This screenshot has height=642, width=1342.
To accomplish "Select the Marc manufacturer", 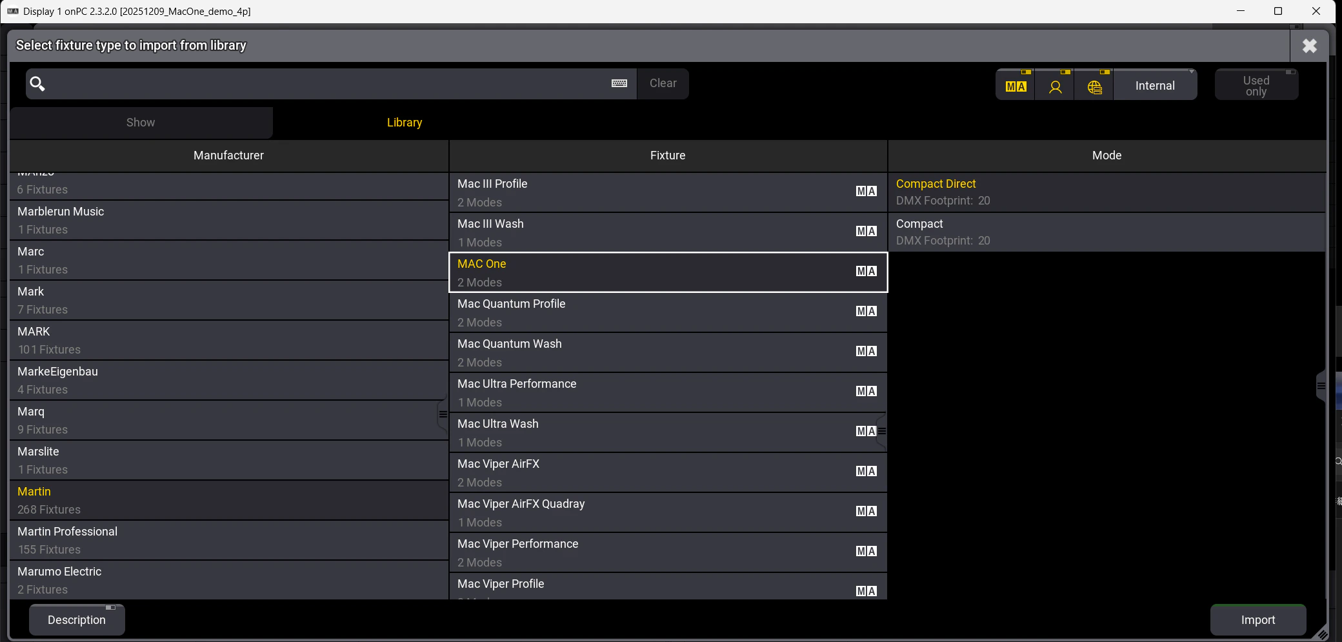I will (228, 261).
